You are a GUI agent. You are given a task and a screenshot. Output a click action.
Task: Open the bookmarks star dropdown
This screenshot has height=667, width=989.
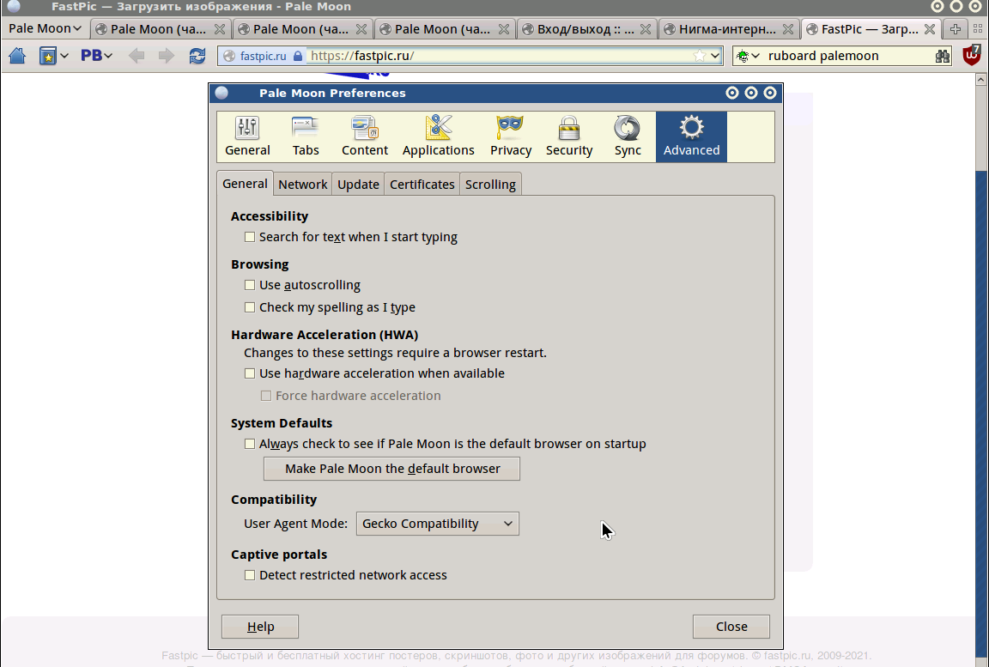(x=53, y=56)
